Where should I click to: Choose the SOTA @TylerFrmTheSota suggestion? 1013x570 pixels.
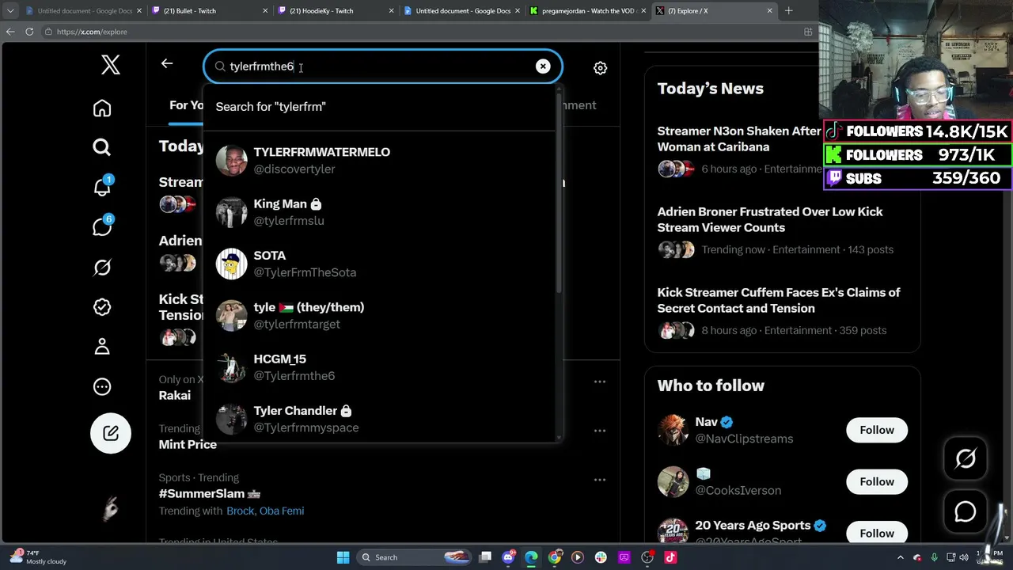coord(380,264)
